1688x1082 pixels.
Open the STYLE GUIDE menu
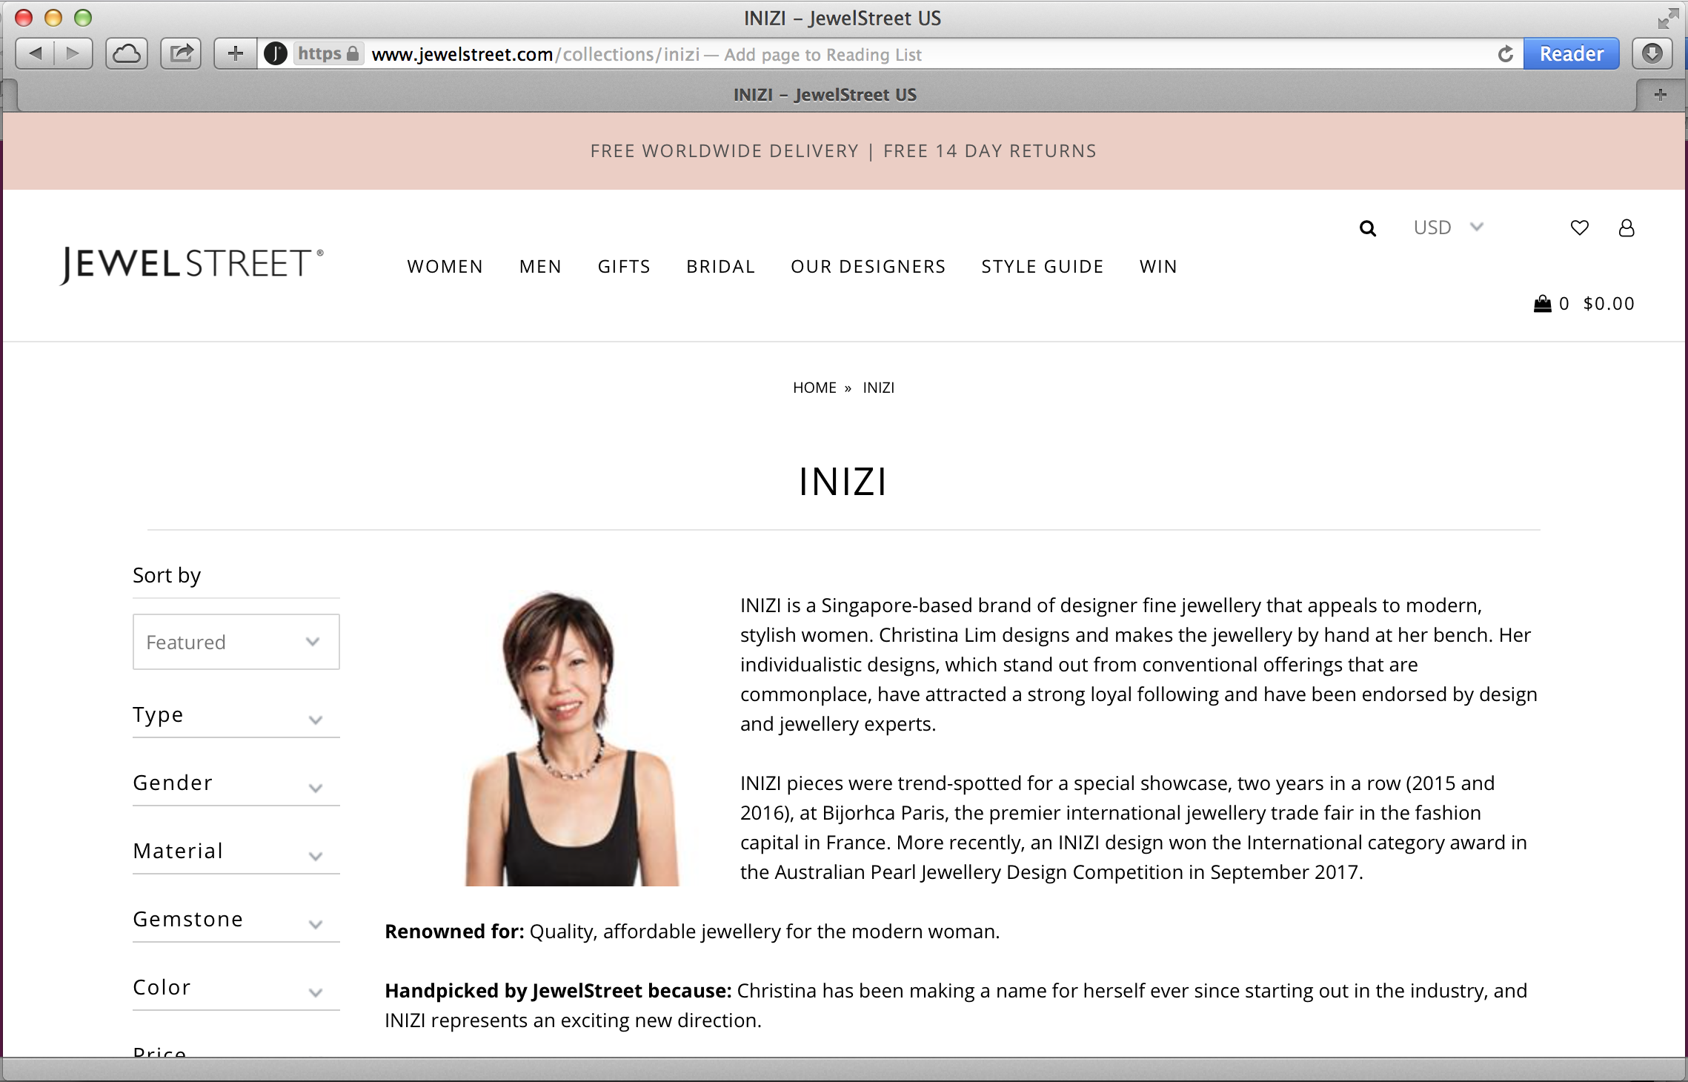1042,267
